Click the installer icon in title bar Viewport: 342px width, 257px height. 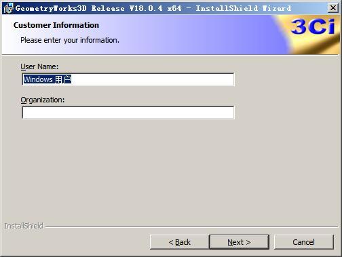point(8,8)
